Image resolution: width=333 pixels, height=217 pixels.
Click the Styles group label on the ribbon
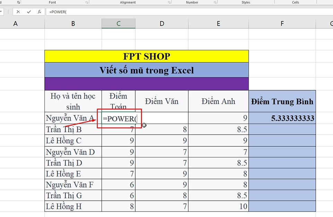(x=246, y=2)
